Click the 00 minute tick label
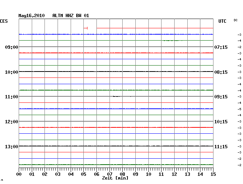This screenshot has height=184, width=243. tap(19, 174)
